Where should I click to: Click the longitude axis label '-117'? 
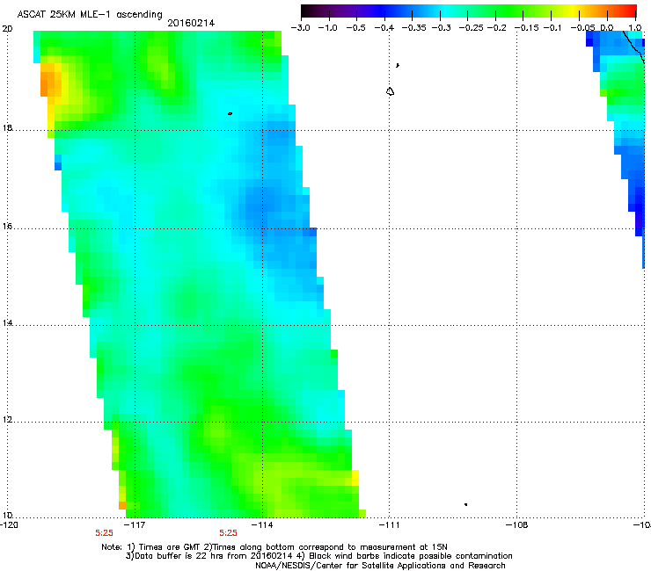(135, 525)
